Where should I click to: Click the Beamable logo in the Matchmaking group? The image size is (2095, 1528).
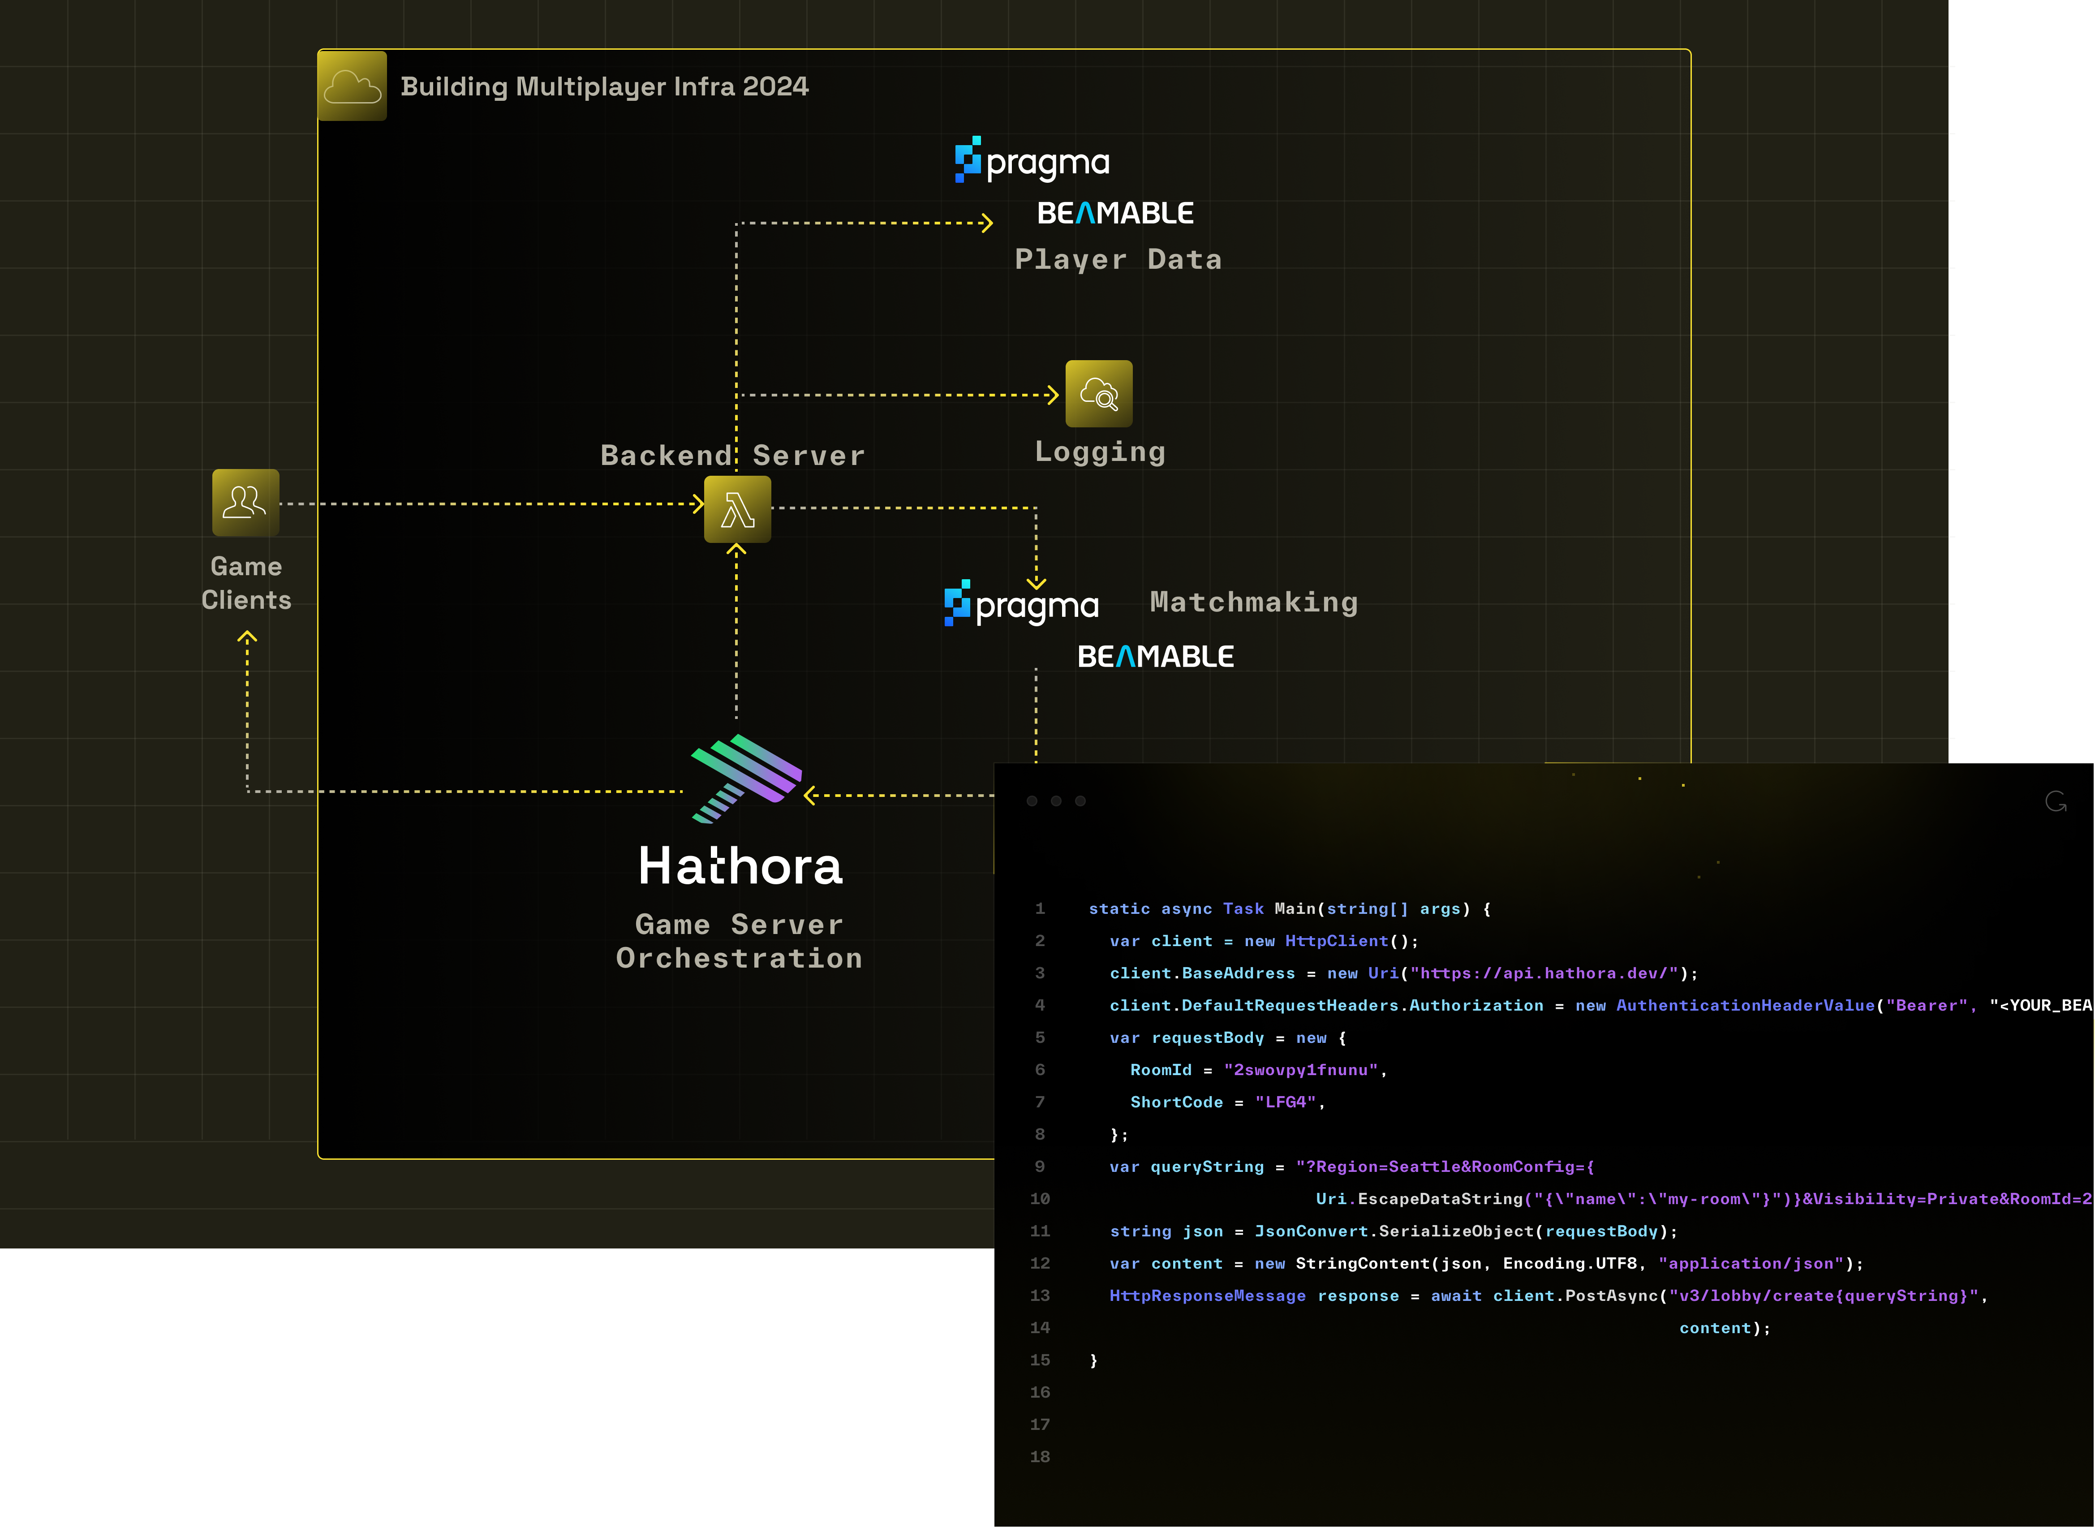(1155, 656)
